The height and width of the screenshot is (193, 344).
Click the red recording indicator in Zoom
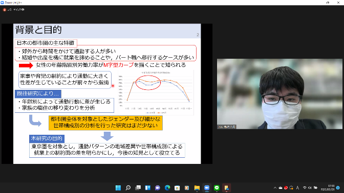click(5, 10)
